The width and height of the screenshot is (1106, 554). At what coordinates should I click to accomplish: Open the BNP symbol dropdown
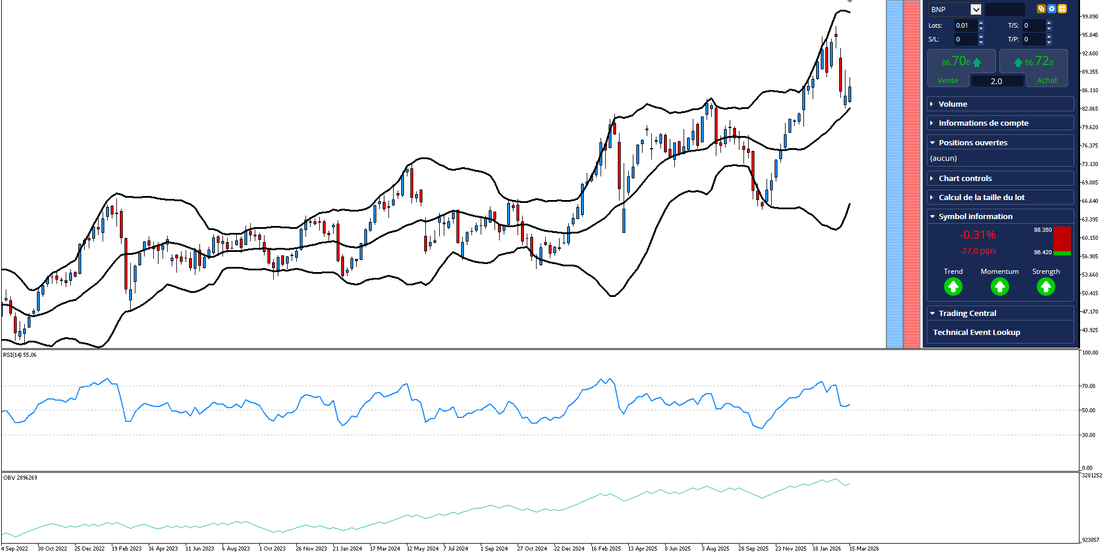pyautogui.click(x=976, y=9)
